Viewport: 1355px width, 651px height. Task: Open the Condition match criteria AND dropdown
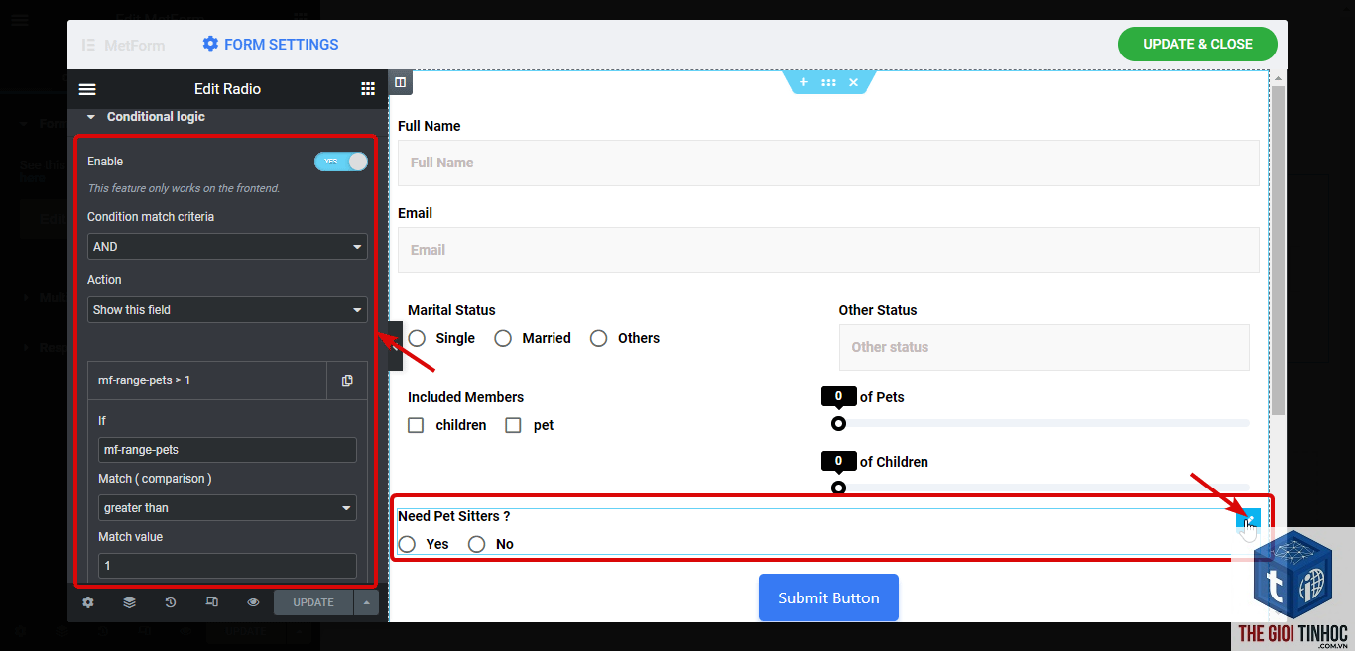[227, 247]
